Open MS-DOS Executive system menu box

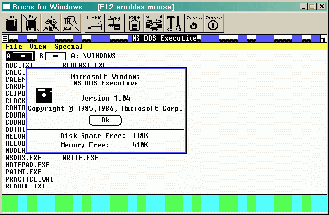pyautogui.click(x=5, y=38)
